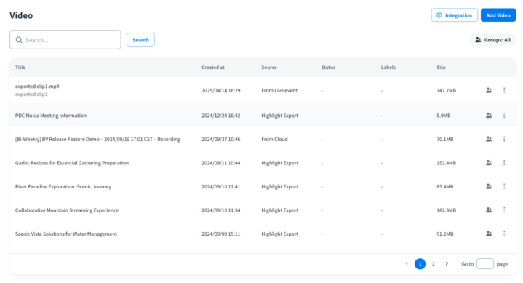
Task: Open group sharing for exported clip1.mp4
Action: (489, 90)
